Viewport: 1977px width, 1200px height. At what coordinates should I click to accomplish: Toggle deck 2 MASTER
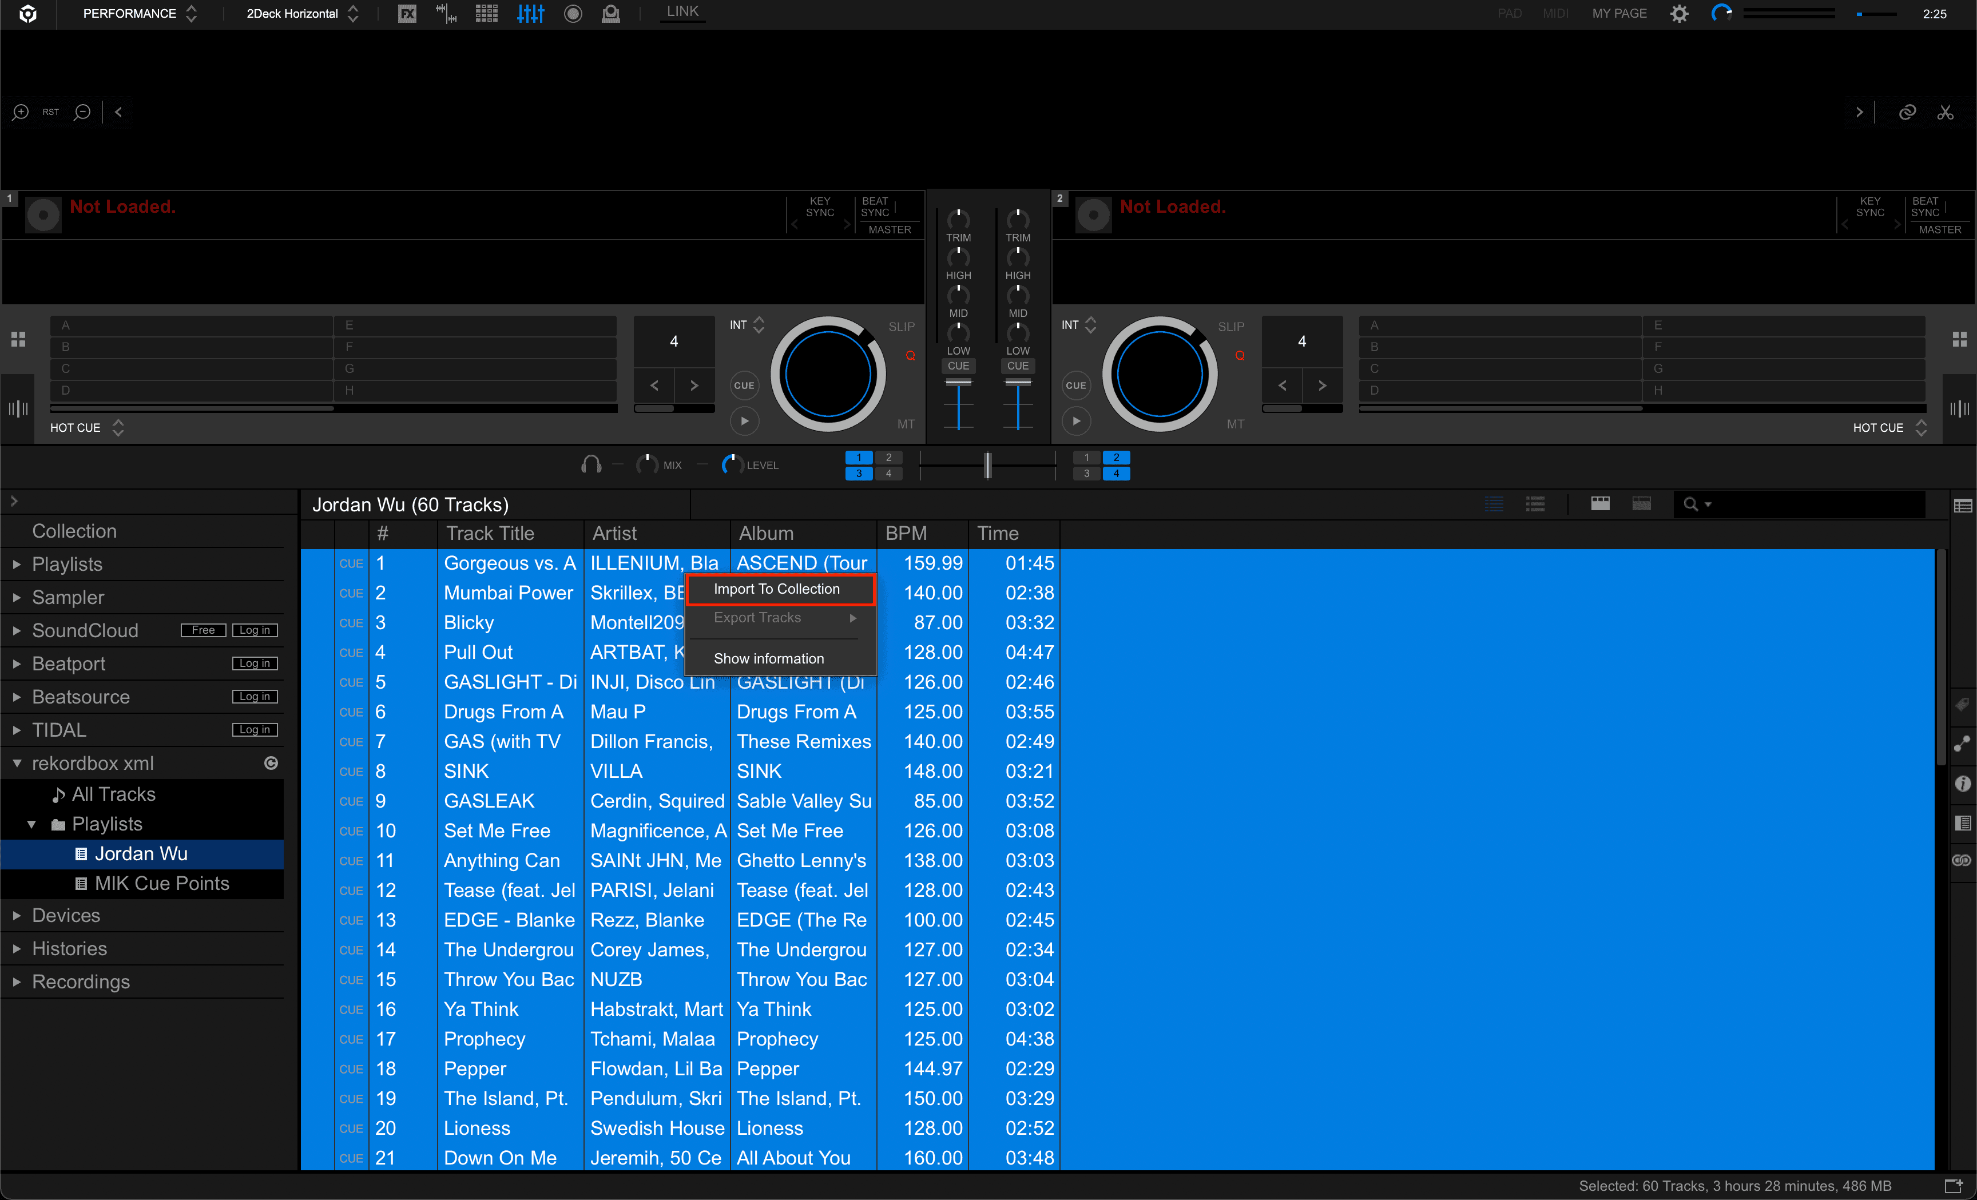tap(1940, 229)
